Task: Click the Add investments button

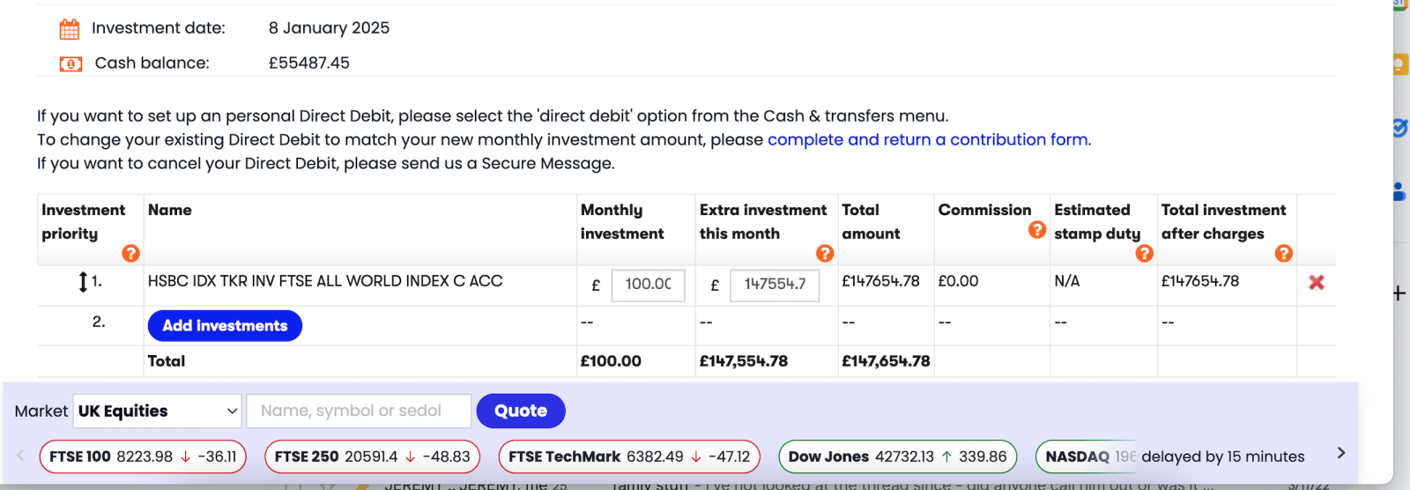Action: tap(225, 325)
